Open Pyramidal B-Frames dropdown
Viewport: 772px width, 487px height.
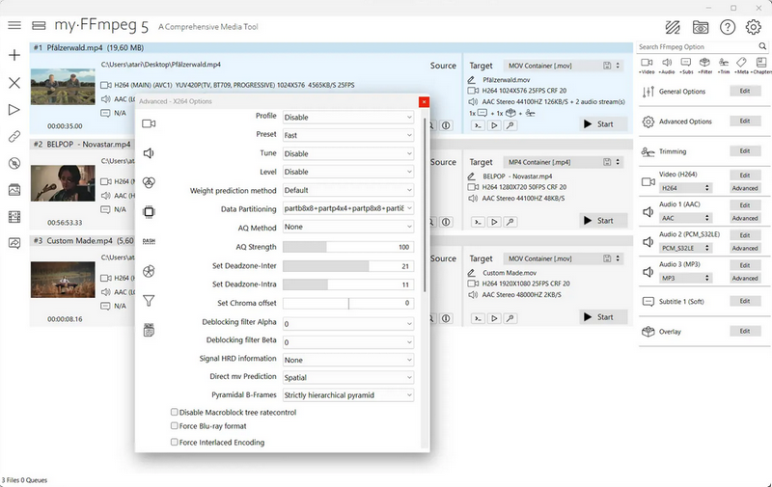(348, 395)
